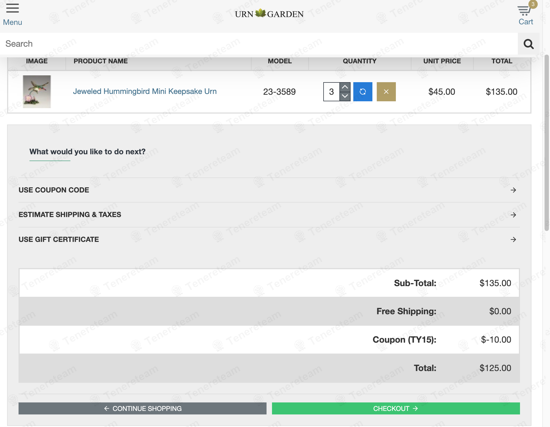Expand the Use Coupon Code section
Image resolution: width=550 pixels, height=427 pixels.
pyautogui.click(x=269, y=190)
